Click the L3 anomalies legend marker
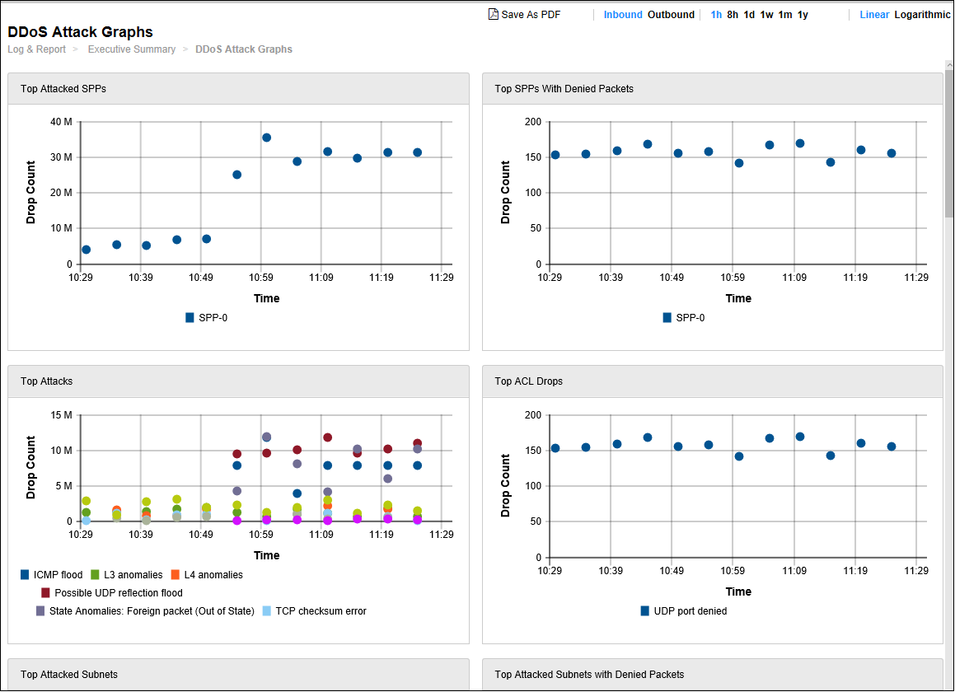955x692 pixels. click(x=95, y=574)
